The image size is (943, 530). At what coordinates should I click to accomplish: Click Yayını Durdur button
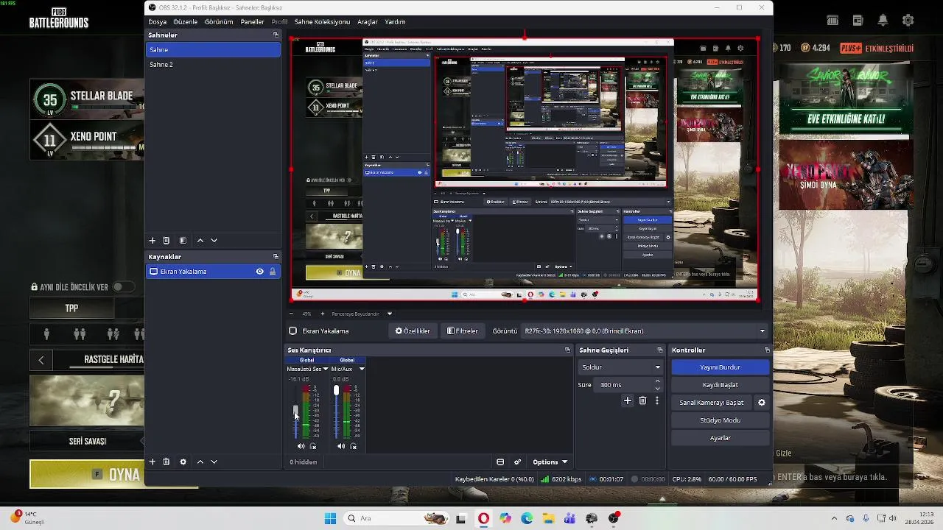coord(720,367)
